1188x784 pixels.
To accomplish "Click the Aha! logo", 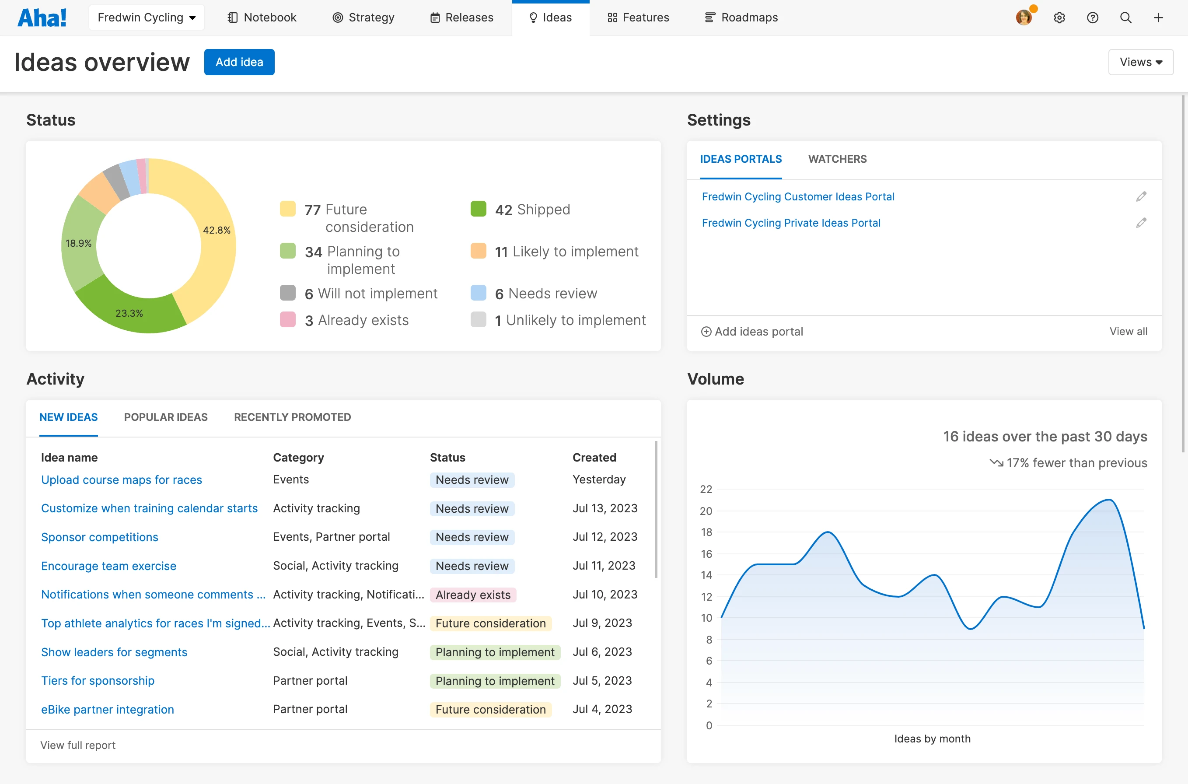I will (42, 18).
